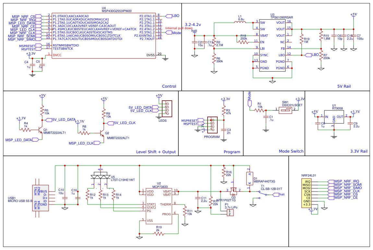Click resistor R3 47k in Program section
Screen dimensions: 373x250
tap(224, 110)
